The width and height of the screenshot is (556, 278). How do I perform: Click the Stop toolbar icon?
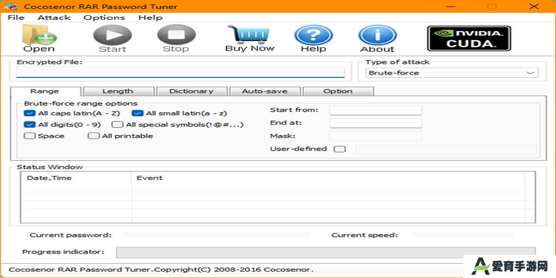[176, 38]
